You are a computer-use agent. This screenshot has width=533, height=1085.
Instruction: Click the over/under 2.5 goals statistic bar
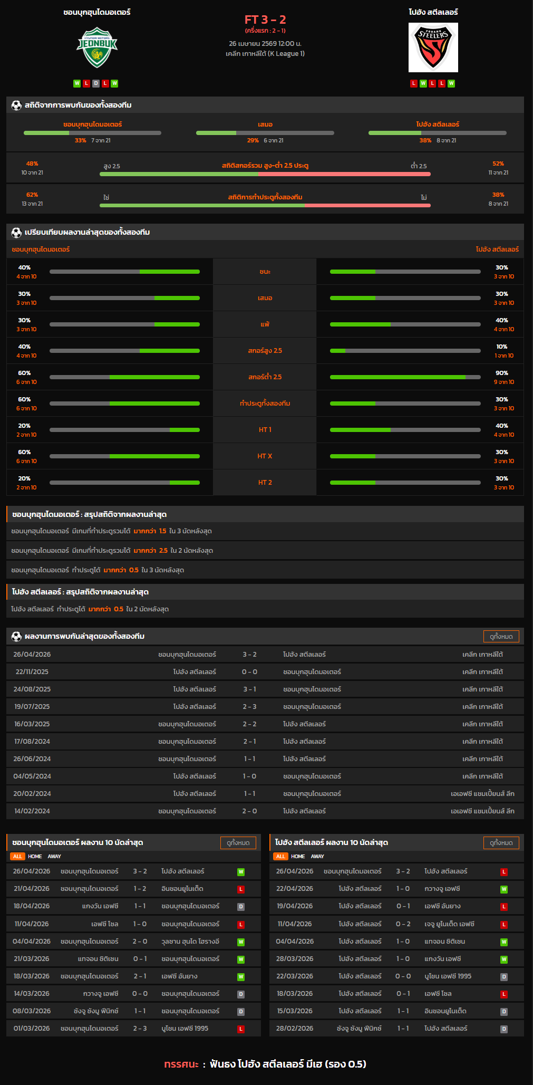point(265,174)
